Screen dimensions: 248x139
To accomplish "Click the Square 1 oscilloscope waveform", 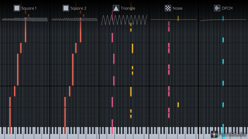I will point(25,19).
